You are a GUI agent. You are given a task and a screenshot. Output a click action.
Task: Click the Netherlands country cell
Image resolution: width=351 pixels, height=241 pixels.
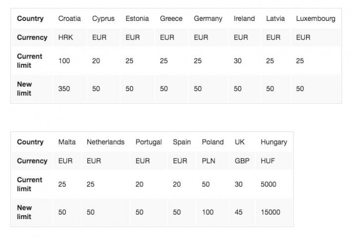(105, 142)
